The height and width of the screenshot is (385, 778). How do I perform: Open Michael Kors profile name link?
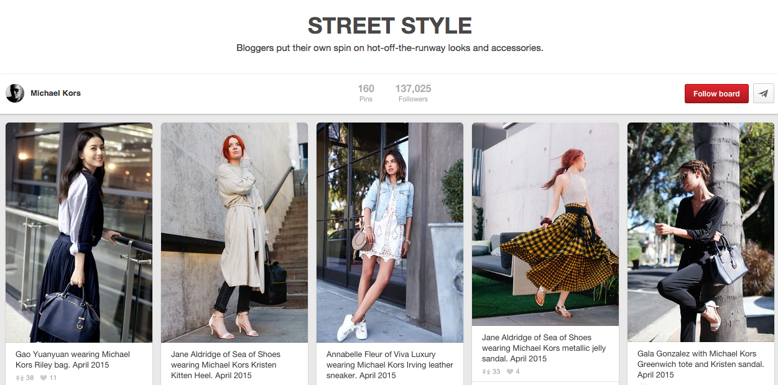coord(56,93)
